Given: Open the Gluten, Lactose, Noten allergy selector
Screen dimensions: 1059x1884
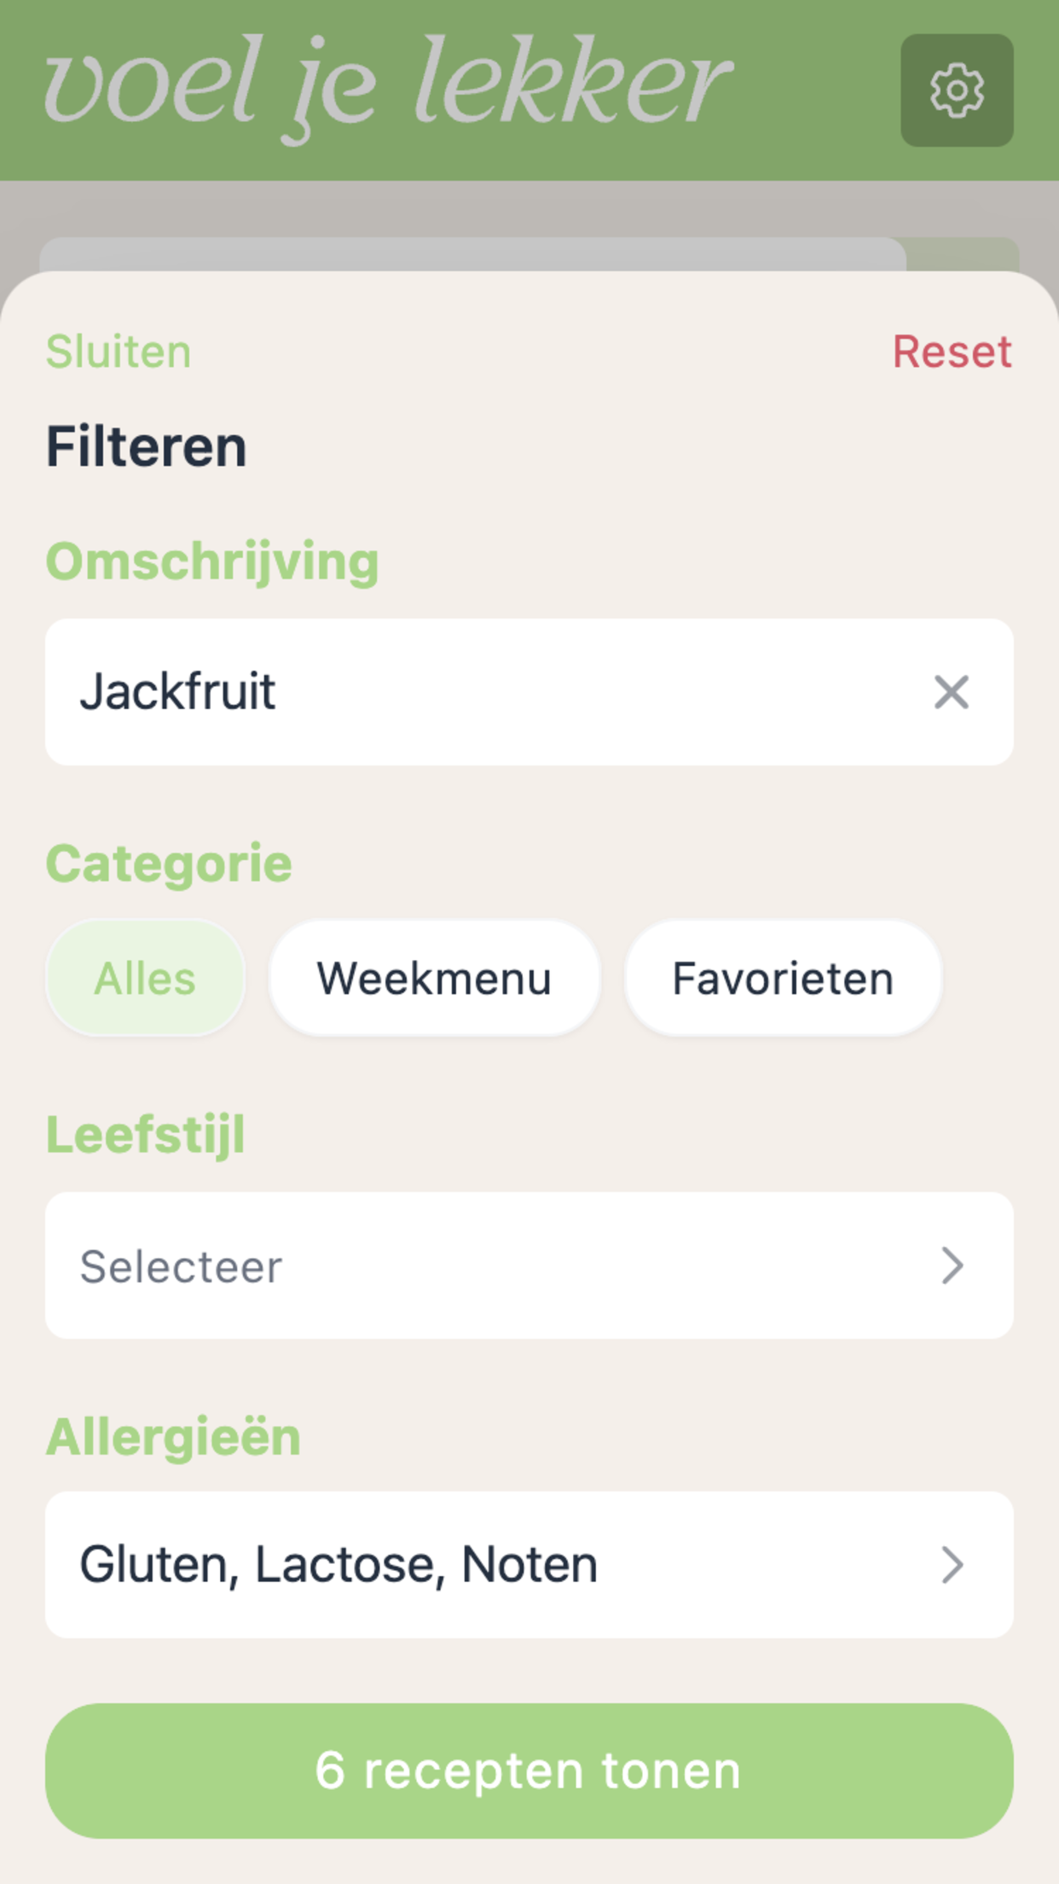Looking at the screenshot, I should pyautogui.click(x=529, y=1565).
